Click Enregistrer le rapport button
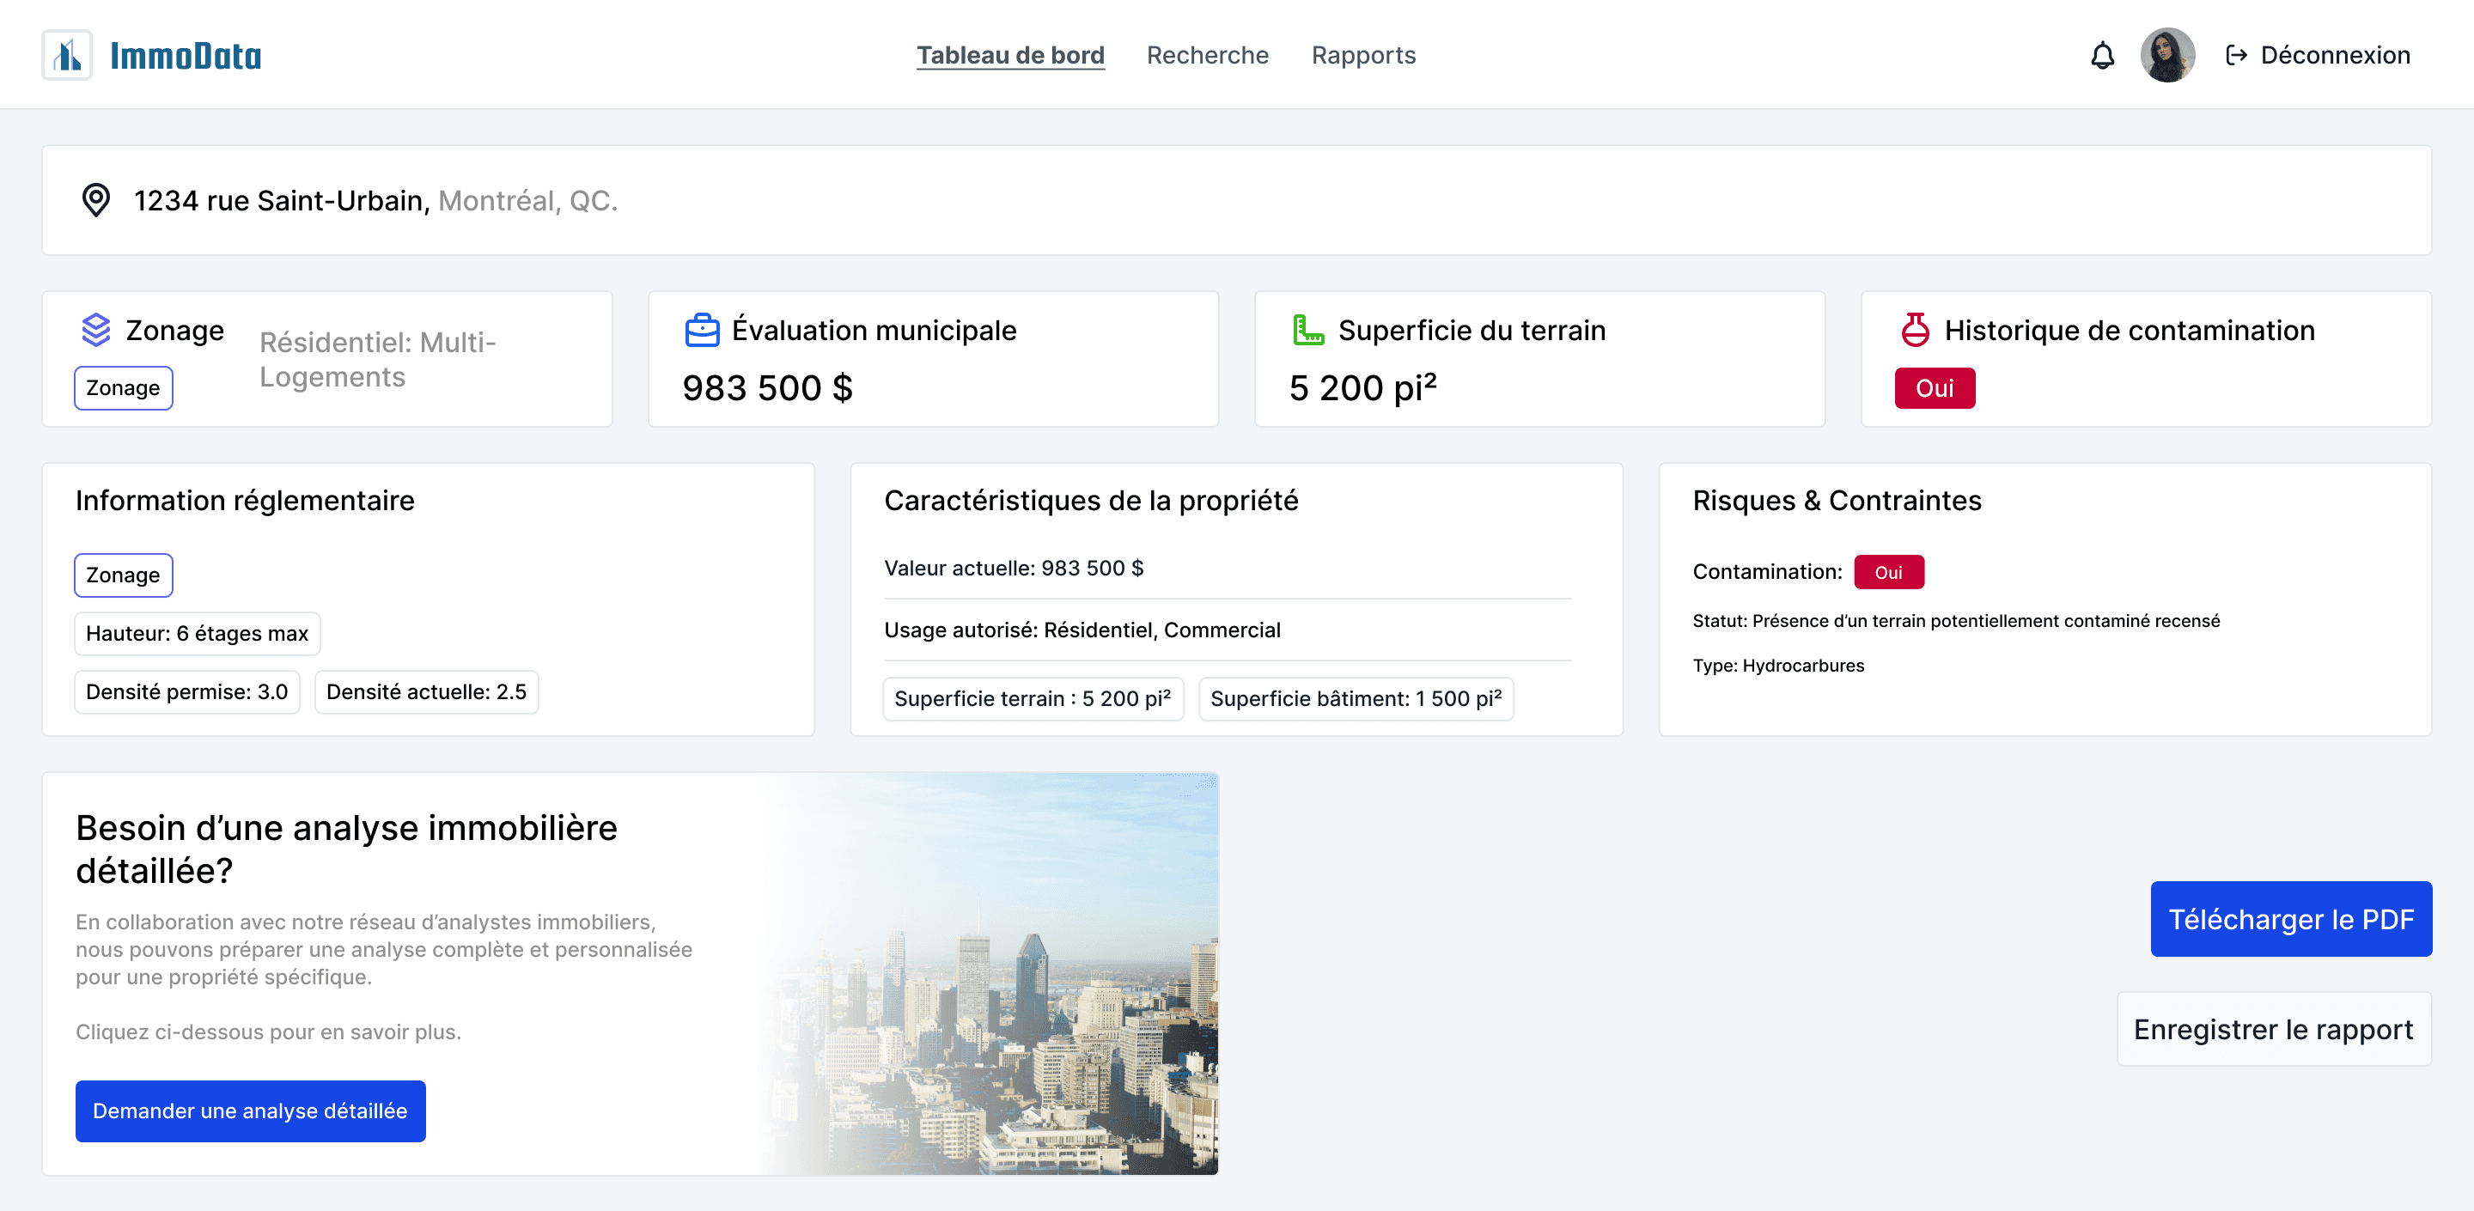This screenshot has width=2474, height=1211. (x=2272, y=1030)
